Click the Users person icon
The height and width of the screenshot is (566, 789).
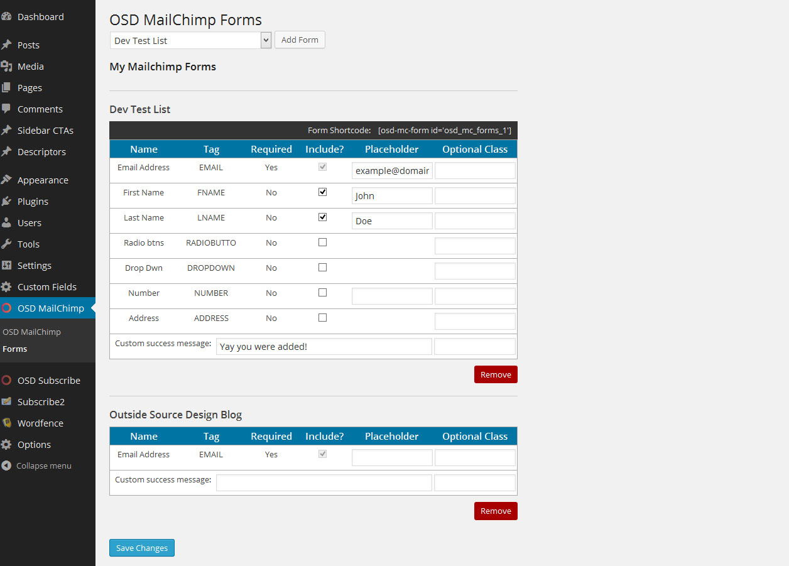[x=6, y=223]
